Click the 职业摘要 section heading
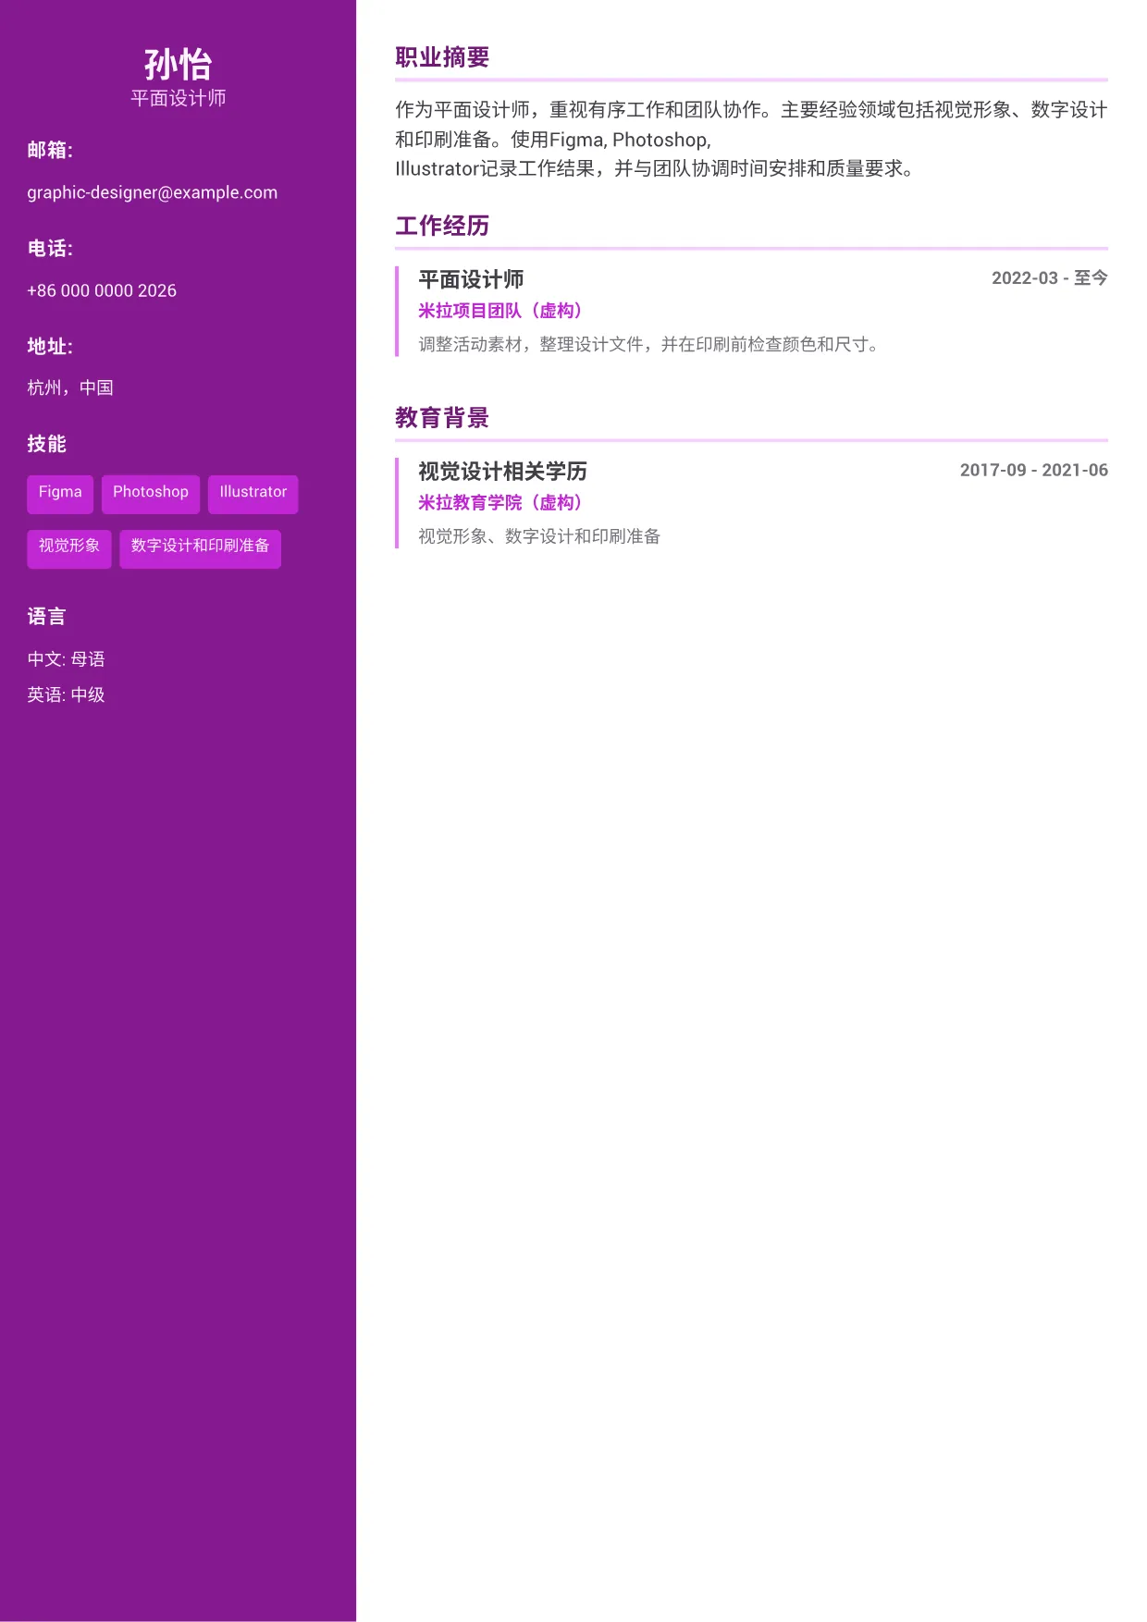The width and height of the screenshot is (1147, 1622). [442, 57]
